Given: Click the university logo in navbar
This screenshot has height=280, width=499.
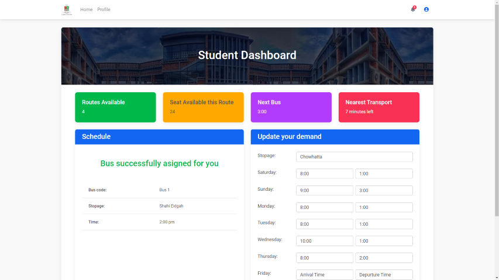Looking at the screenshot, I should point(67,10).
